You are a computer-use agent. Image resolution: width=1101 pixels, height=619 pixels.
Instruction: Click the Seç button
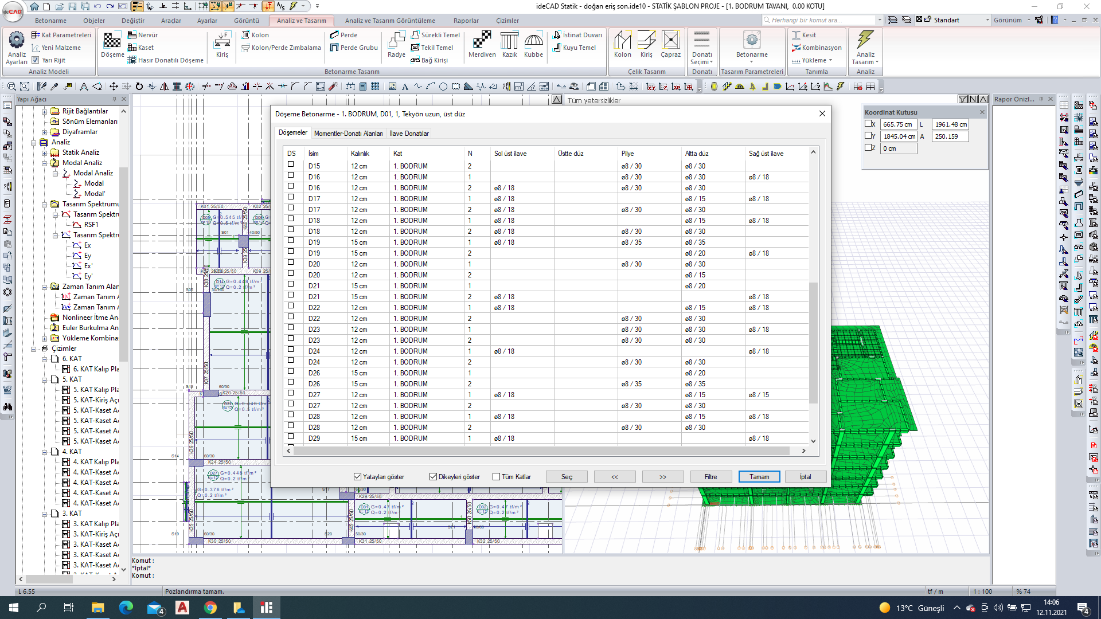(567, 477)
